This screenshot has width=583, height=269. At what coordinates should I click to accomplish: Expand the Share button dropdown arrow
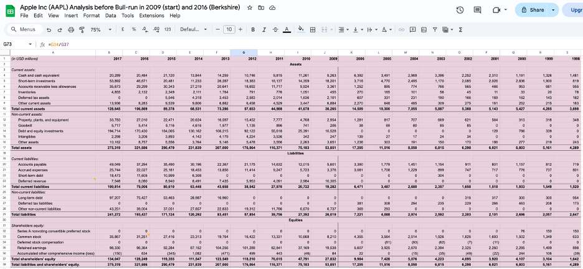point(554,10)
